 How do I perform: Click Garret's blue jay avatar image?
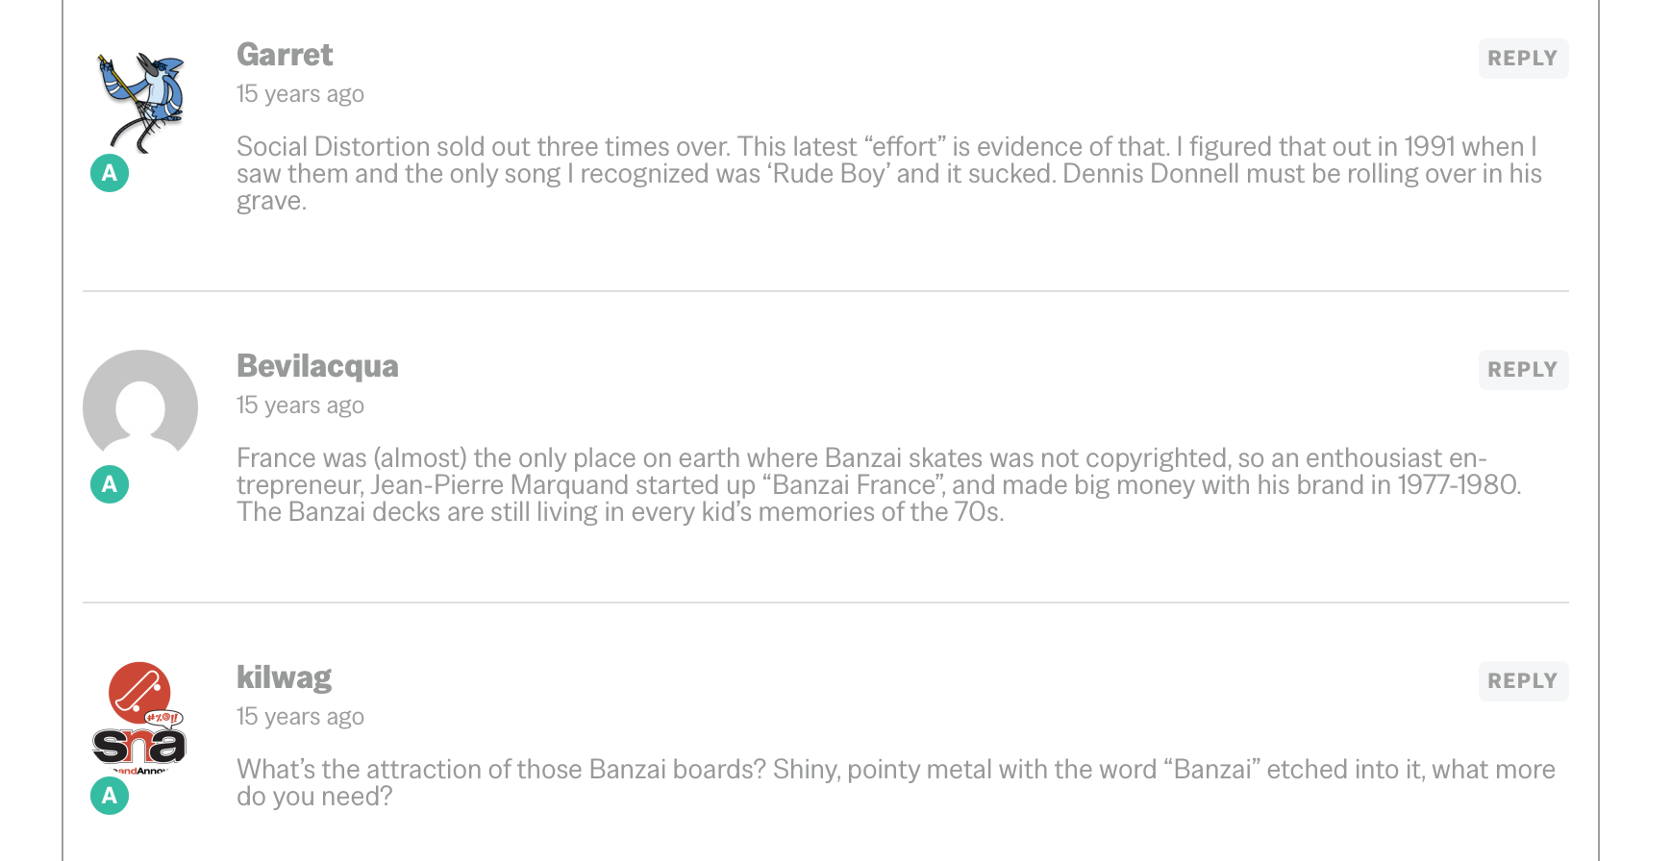pos(140,101)
